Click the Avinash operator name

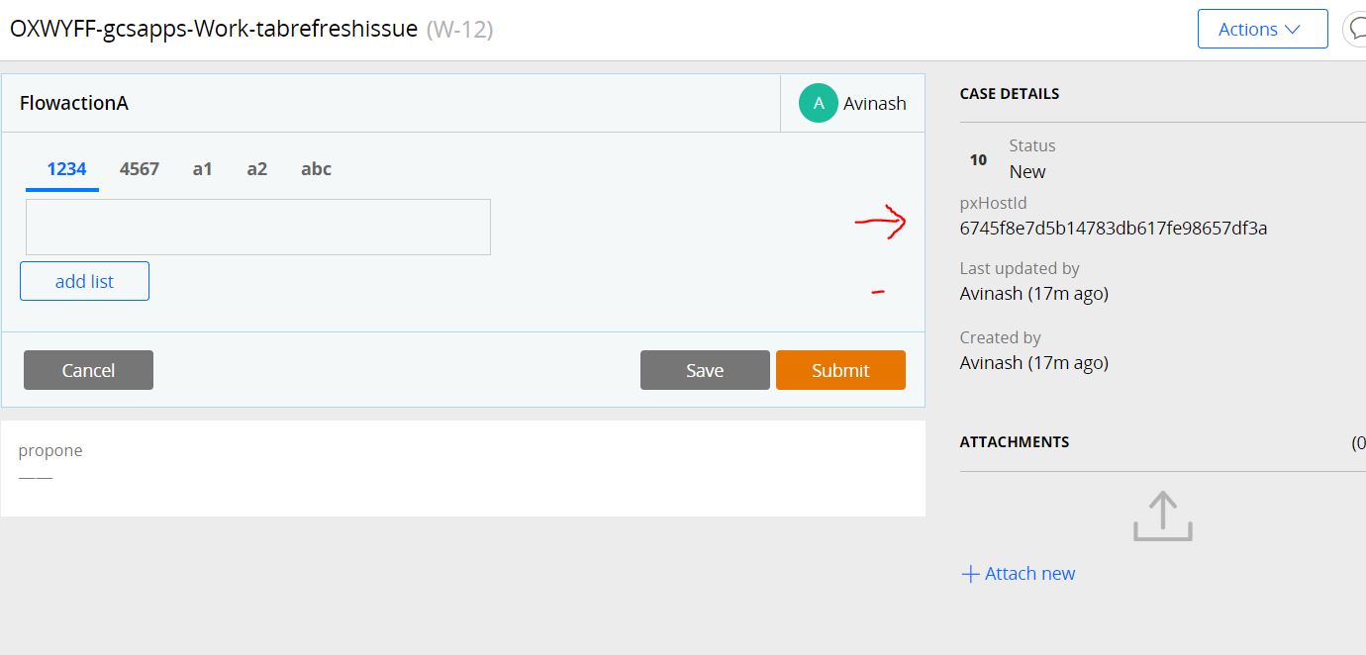coord(875,103)
